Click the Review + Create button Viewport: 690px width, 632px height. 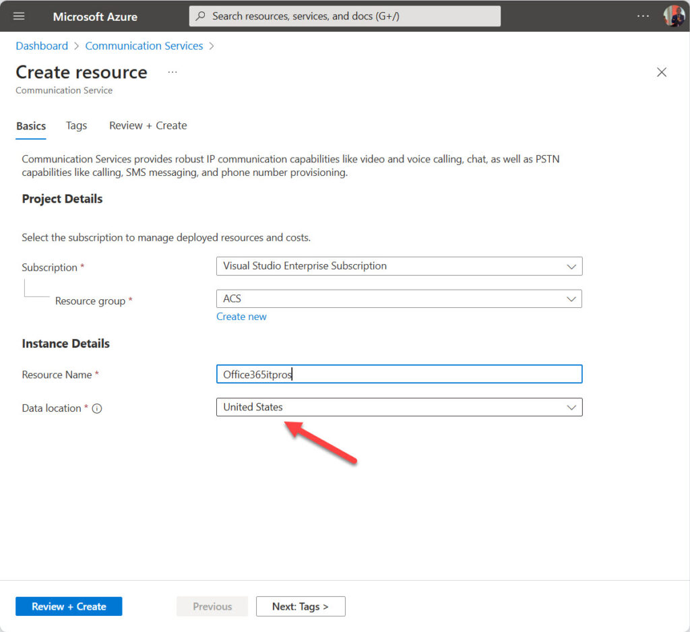click(69, 606)
